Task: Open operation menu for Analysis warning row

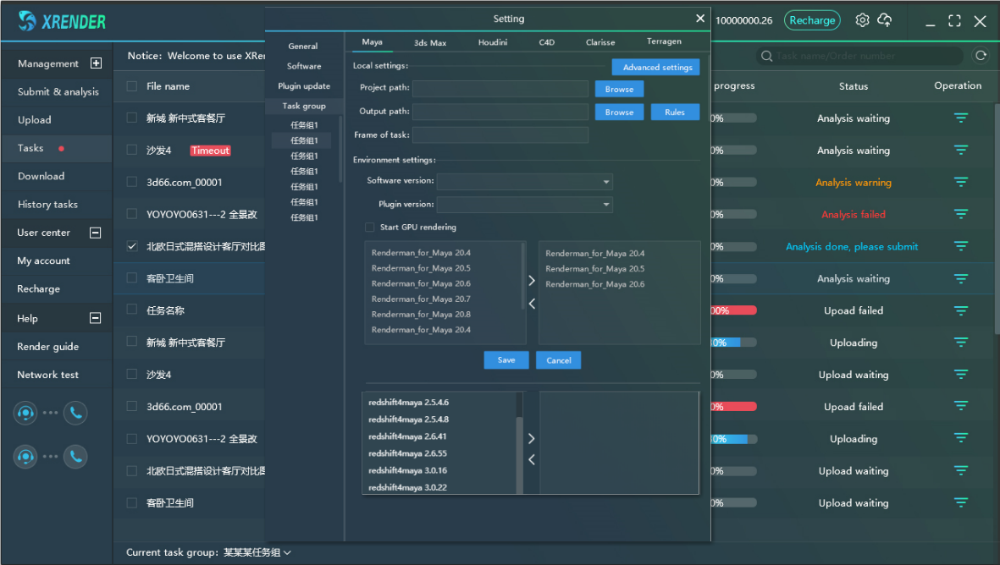Action: 961,183
